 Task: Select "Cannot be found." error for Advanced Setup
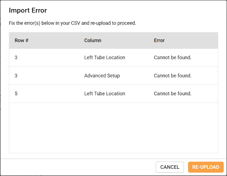172,75
